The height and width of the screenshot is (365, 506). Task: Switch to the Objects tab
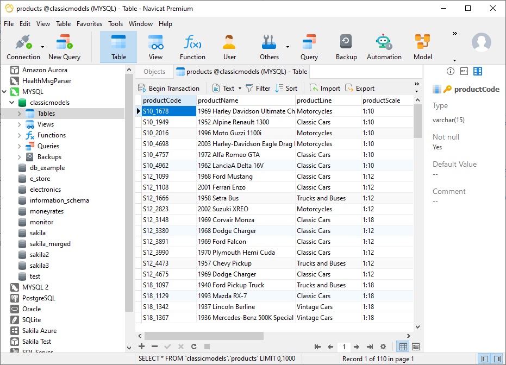pyautogui.click(x=154, y=72)
